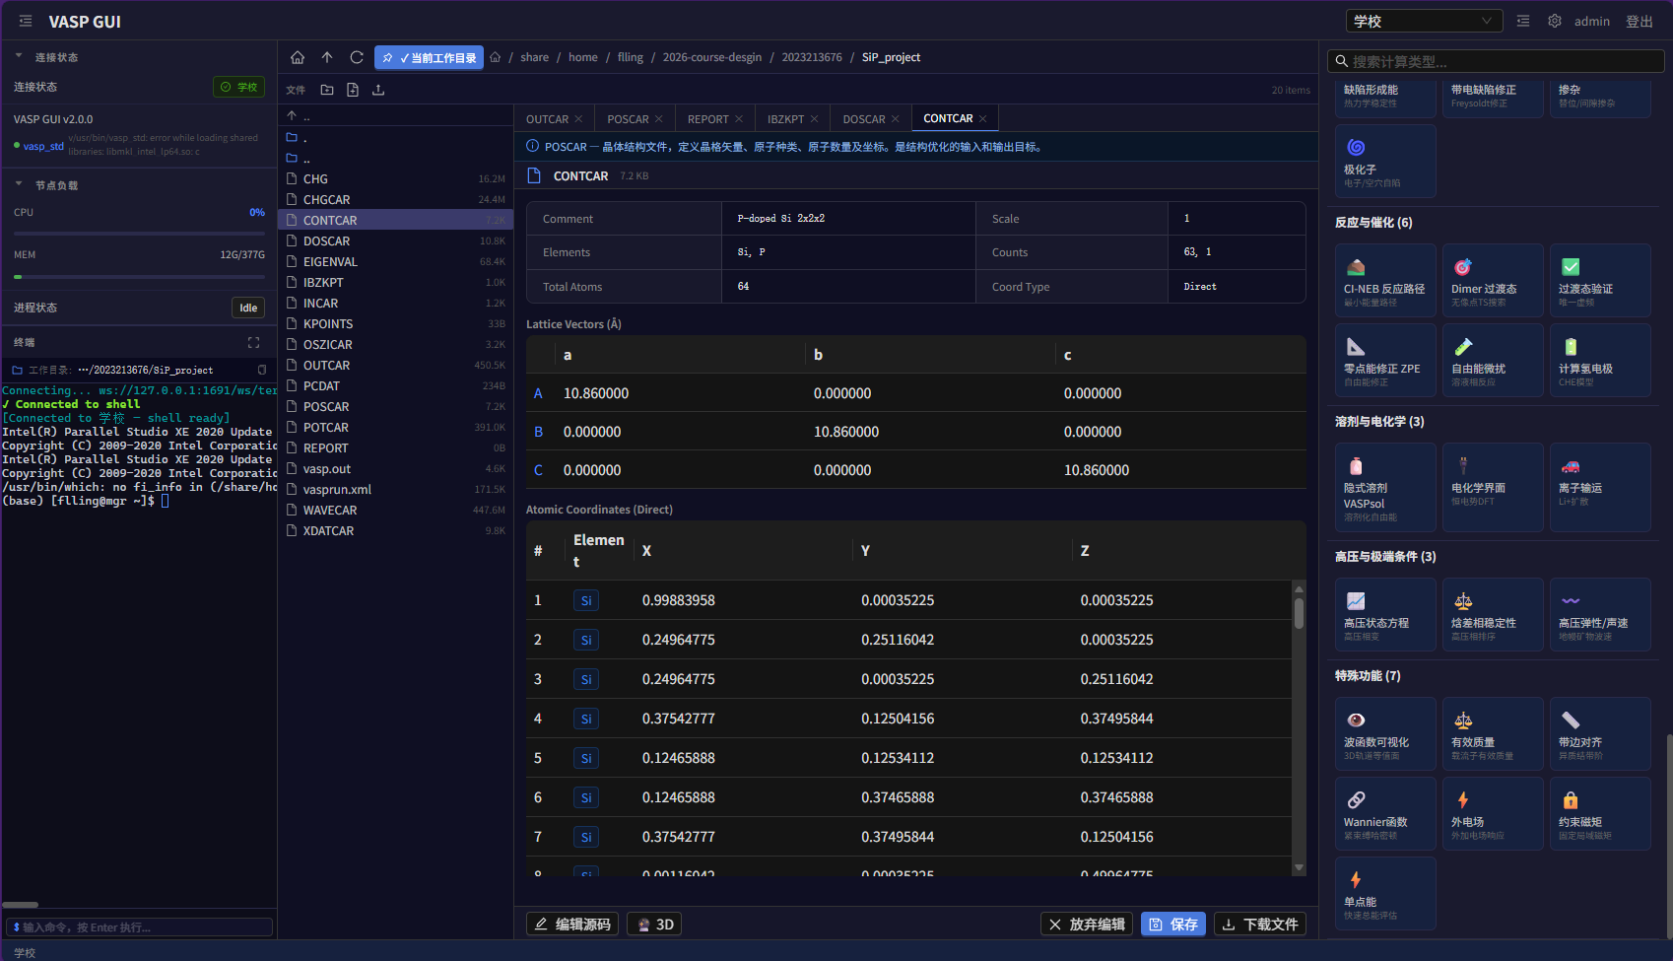Go to the share breadcrumb folder

(535, 57)
